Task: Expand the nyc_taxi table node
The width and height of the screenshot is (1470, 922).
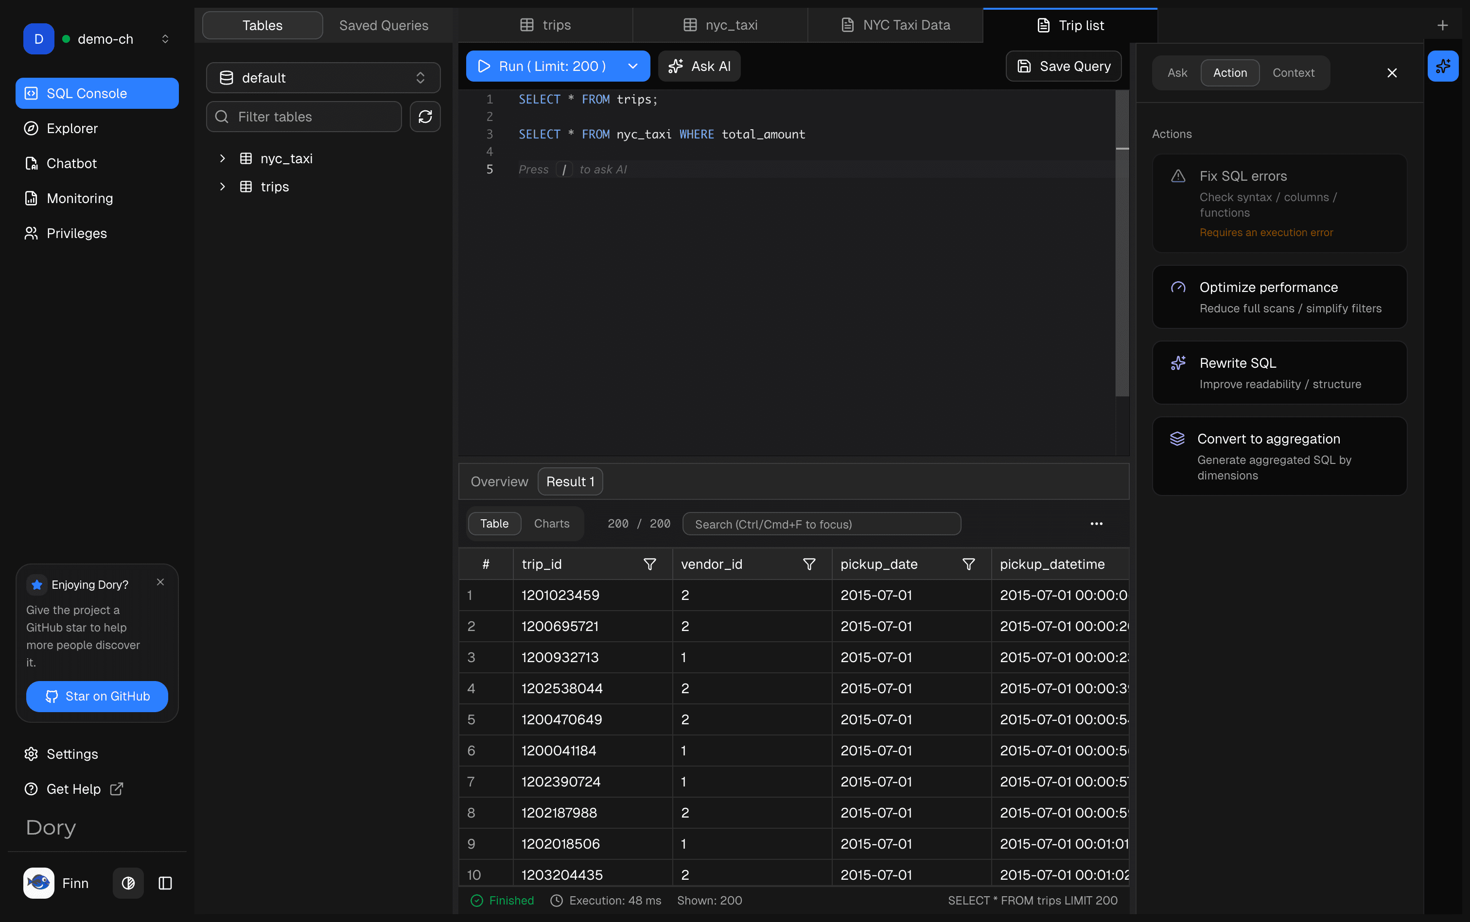Action: (223, 158)
